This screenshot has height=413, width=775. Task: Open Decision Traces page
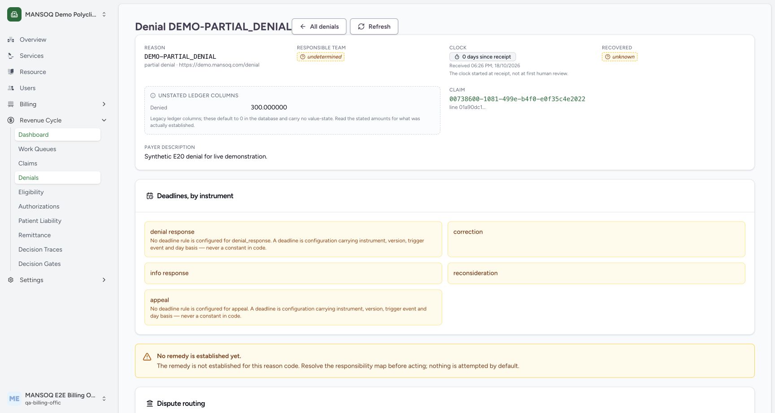(57, 249)
